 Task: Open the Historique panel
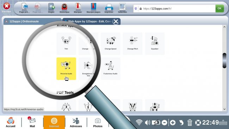tap(64, 8)
